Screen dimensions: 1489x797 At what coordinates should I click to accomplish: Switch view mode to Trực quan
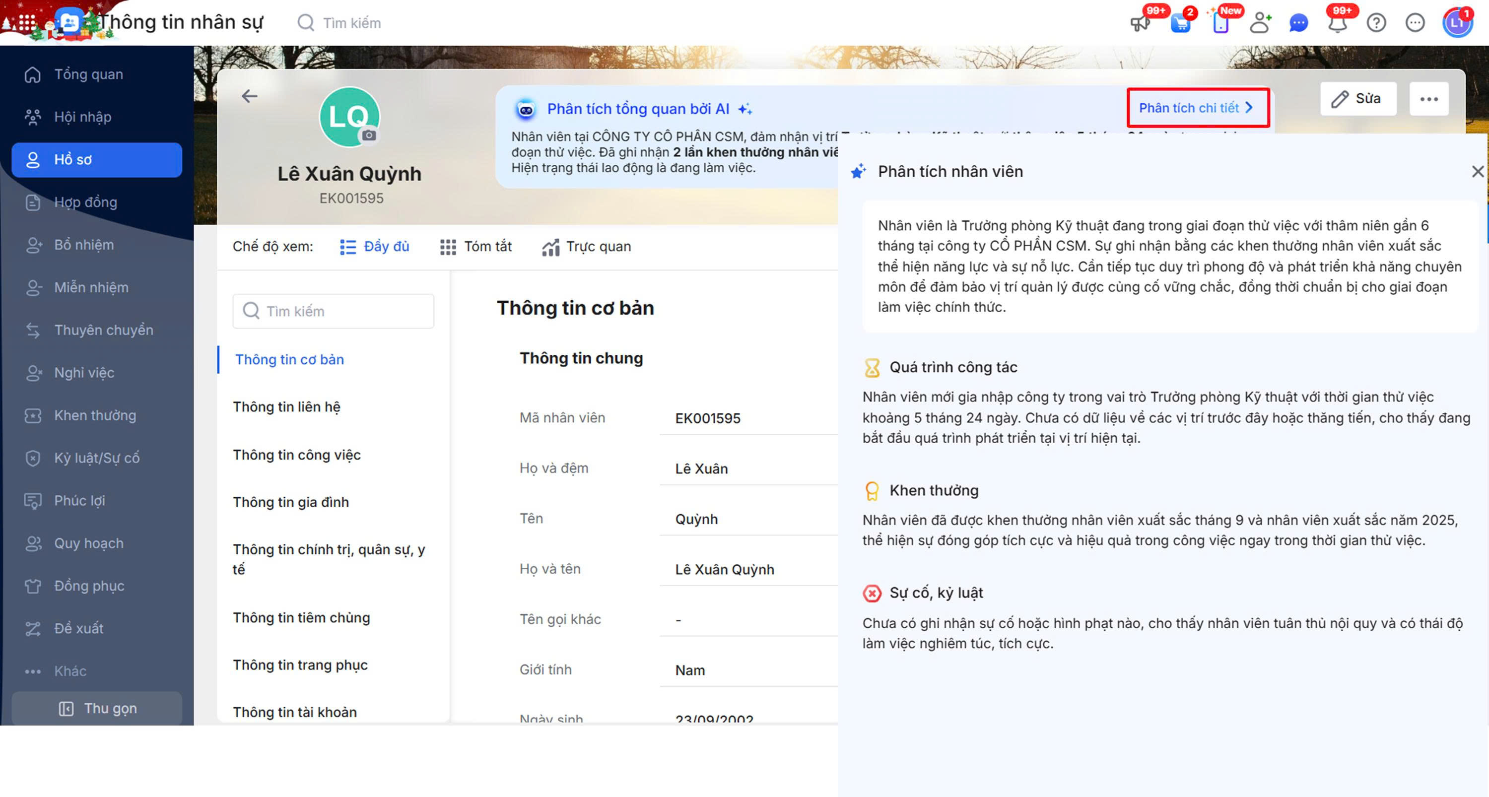[x=587, y=247]
